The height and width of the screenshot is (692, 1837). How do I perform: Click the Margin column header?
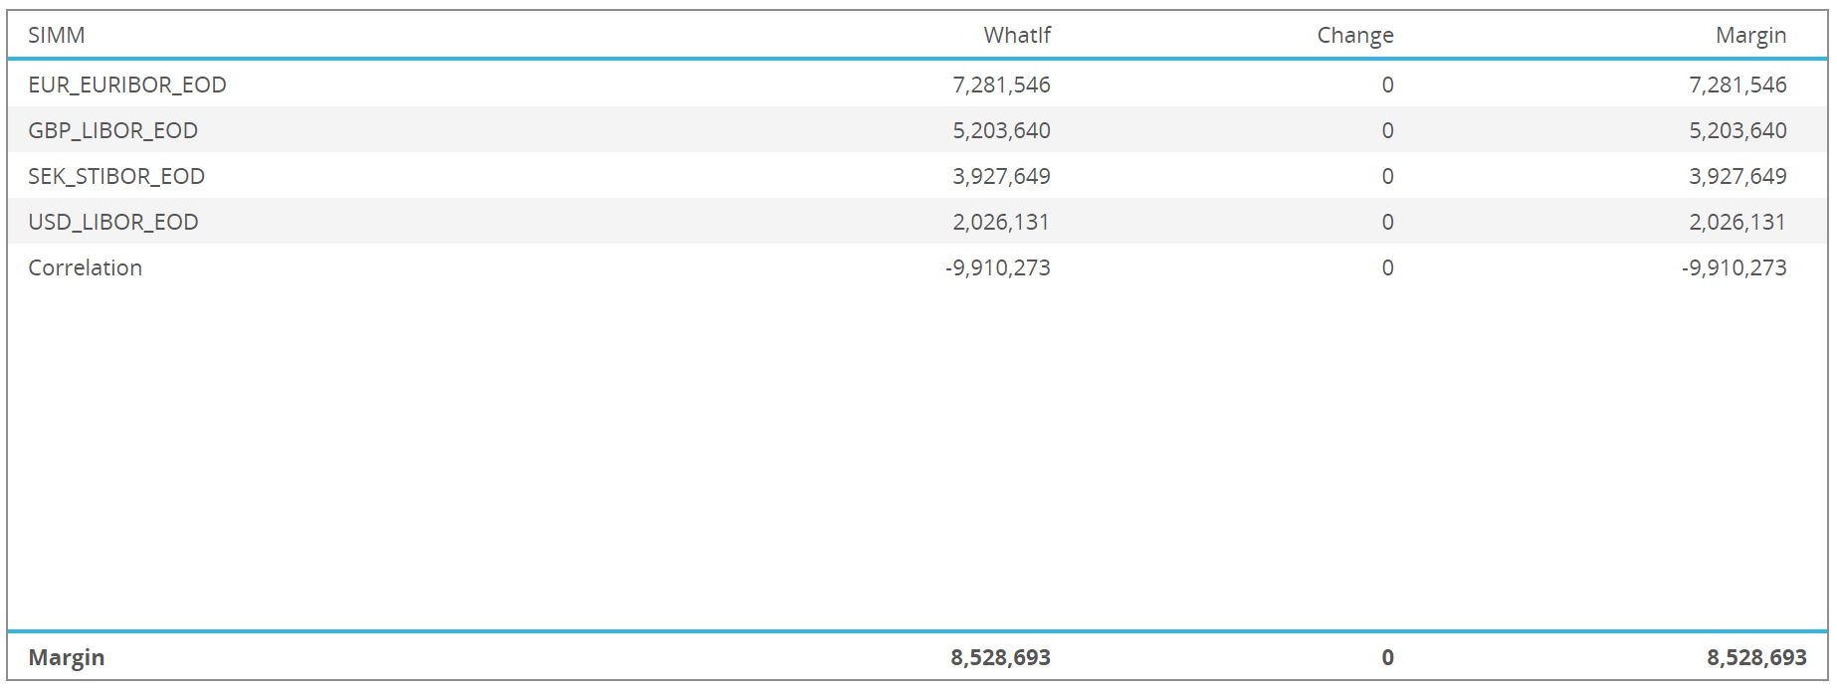click(x=1750, y=36)
